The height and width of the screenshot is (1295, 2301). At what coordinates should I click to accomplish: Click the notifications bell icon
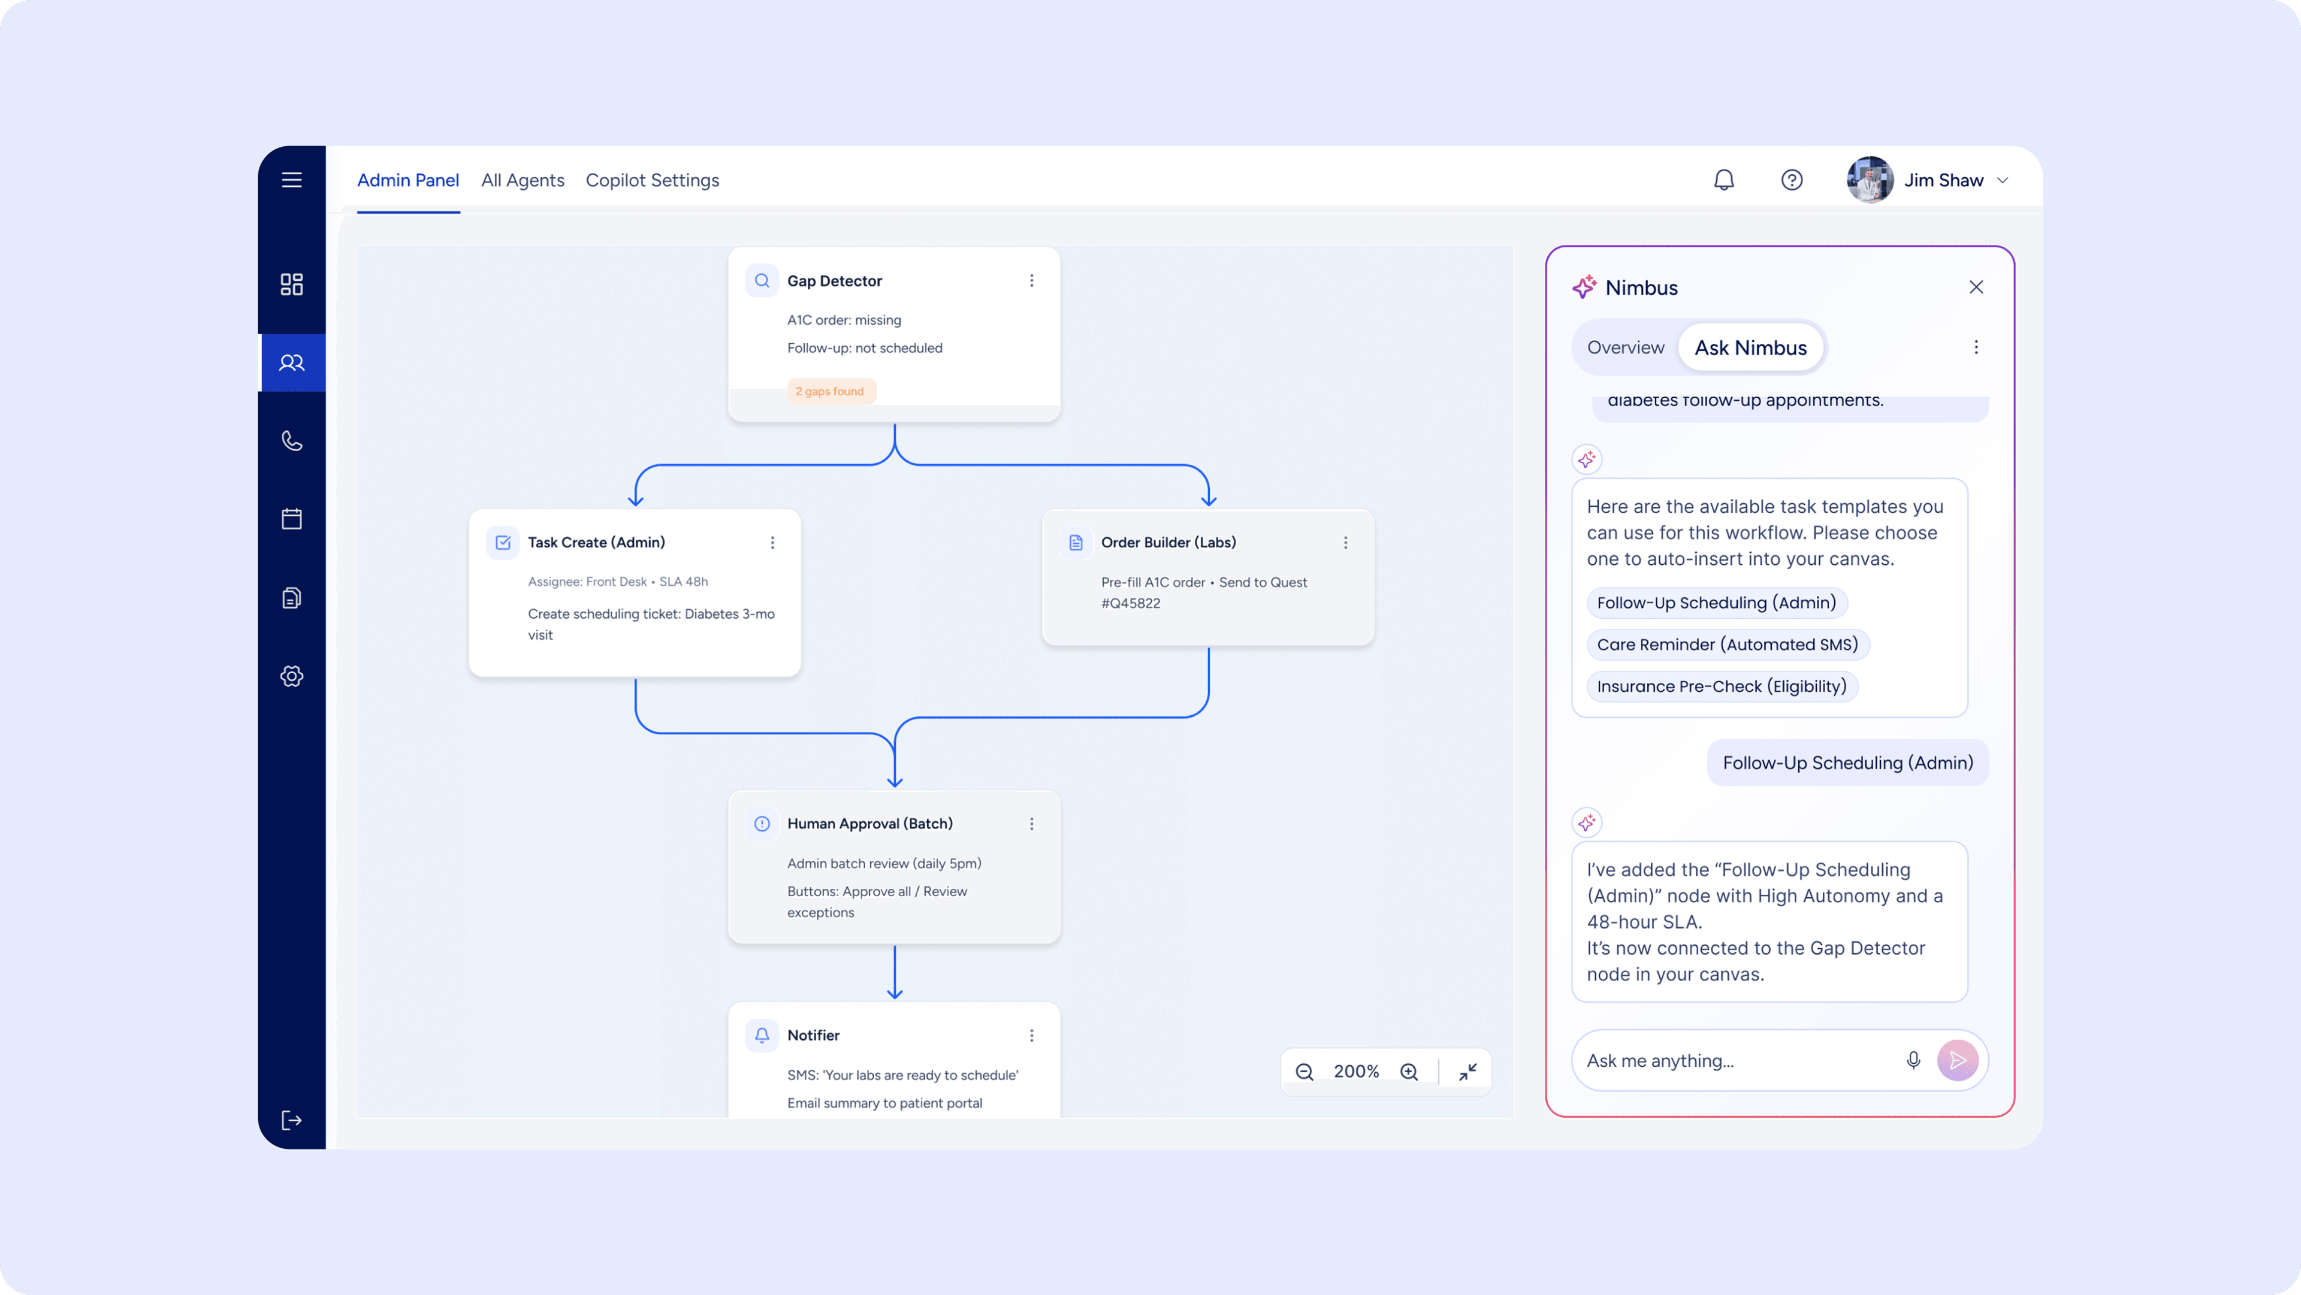[x=1723, y=180]
